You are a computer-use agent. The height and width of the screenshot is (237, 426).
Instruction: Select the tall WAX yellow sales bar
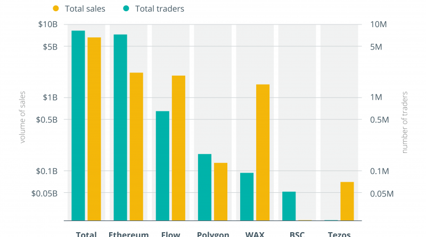point(263,152)
